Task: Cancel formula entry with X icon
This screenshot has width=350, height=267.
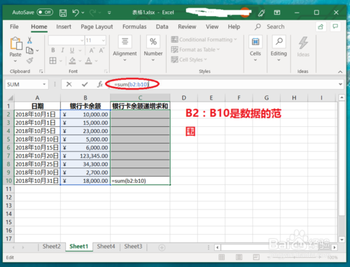Action: point(69,84)
